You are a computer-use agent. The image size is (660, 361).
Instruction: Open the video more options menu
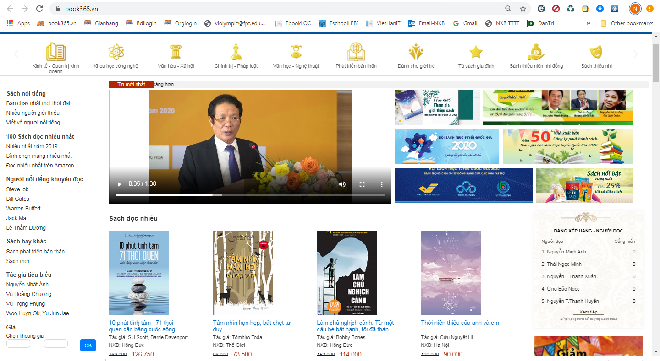click(381, 184)
